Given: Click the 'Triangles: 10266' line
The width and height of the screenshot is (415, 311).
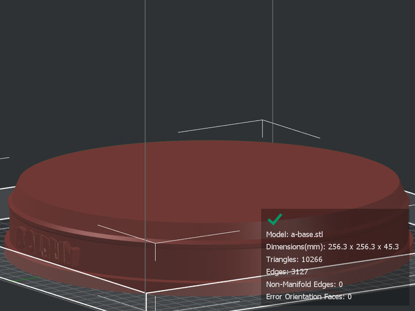Looking at the screenshot, I should pyautogui.click(x=294, y=259).
